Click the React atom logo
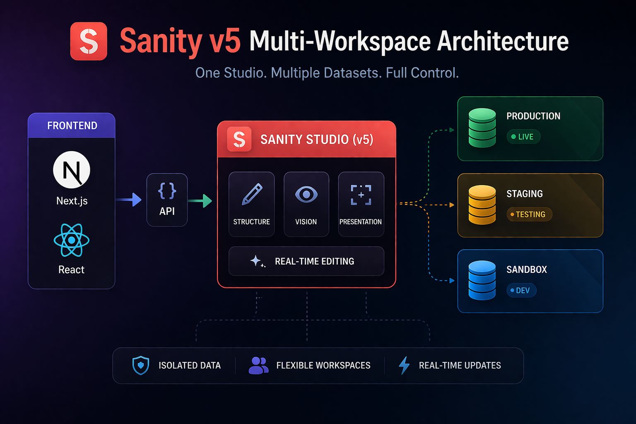The width and height of the screenshot is (636, 424). click(x=72, y=240)
